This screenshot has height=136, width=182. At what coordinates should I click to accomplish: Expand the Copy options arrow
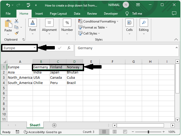click(21, 27)
